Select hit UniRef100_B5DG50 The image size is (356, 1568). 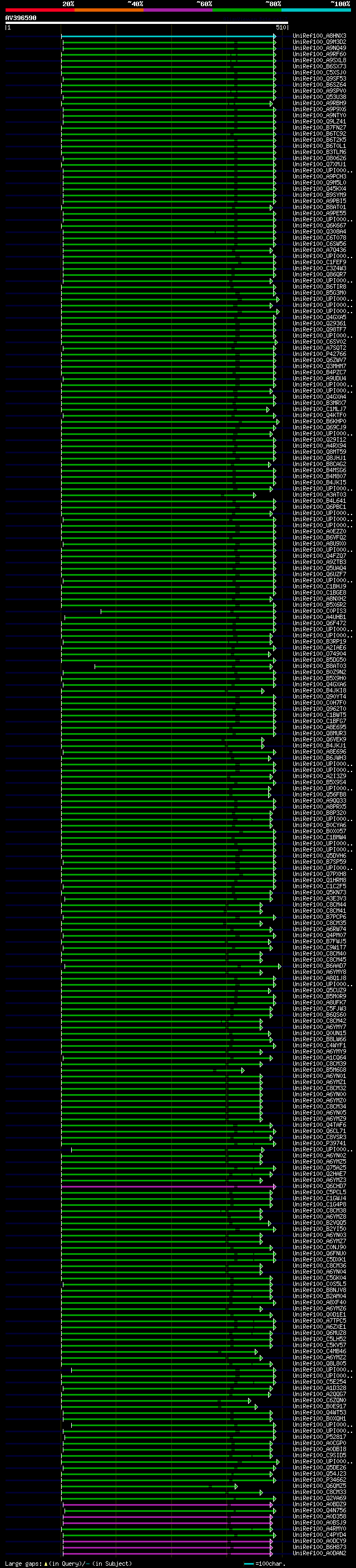click(x=319, y=660)
